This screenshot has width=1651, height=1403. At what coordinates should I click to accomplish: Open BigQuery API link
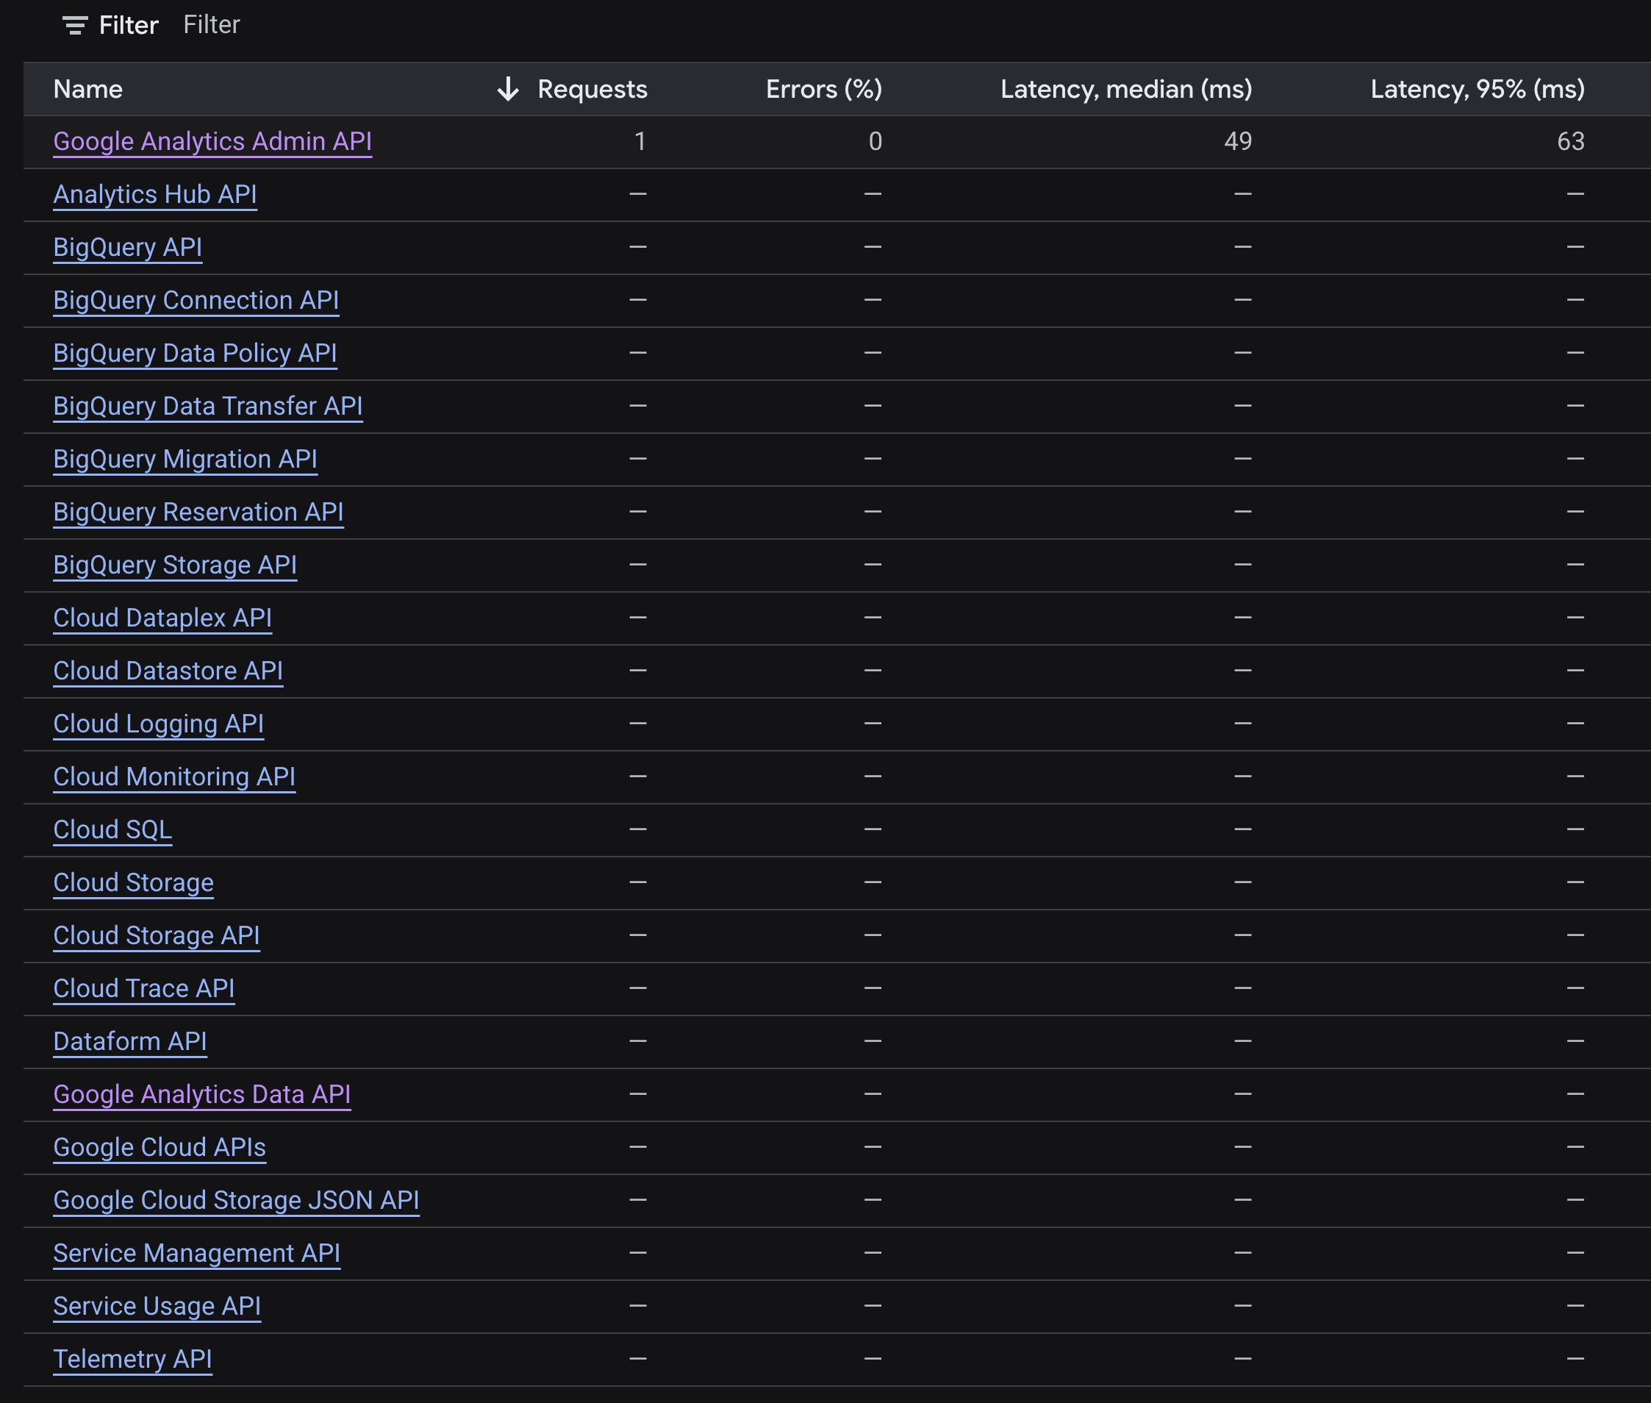[x=127, y=247]
